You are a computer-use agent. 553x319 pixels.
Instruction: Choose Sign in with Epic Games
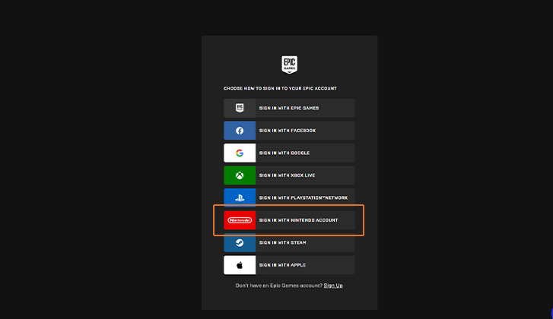[289, 108]
